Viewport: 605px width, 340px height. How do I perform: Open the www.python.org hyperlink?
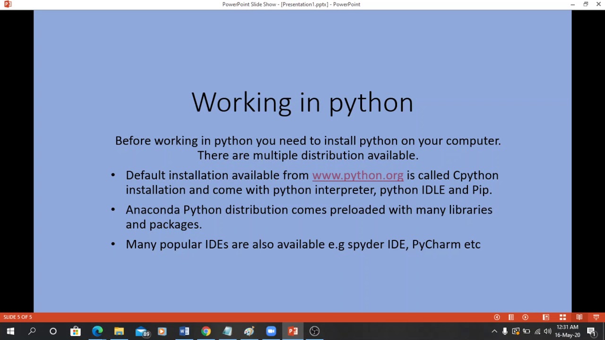(x=358, y=175)
